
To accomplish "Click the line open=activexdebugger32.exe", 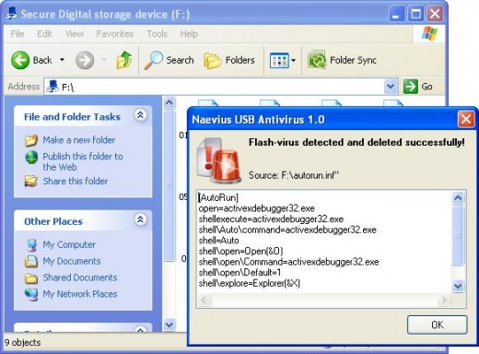I will [257, 208].
